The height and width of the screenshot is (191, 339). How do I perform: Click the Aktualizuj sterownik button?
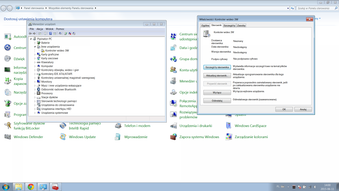tap(217, 76)
